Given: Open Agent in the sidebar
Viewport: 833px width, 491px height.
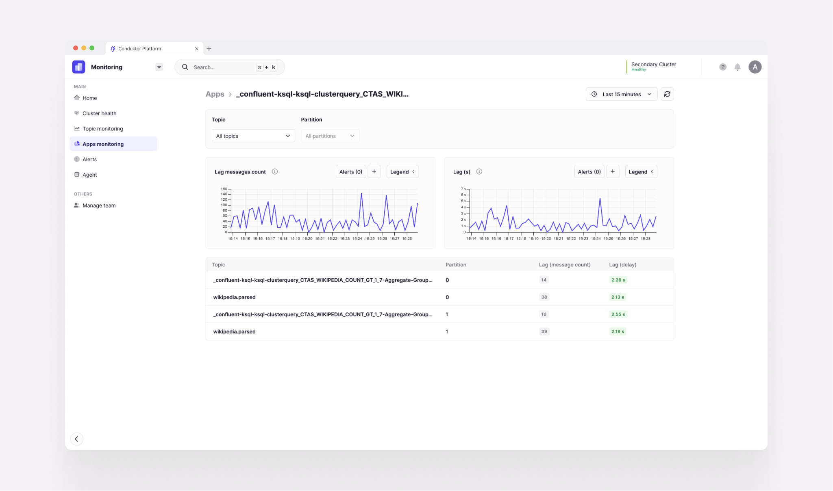Looking at the screenshot, I should point(113,175).
